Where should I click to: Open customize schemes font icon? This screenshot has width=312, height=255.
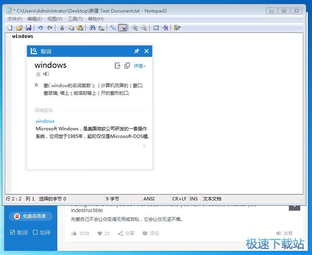[165, 28]
